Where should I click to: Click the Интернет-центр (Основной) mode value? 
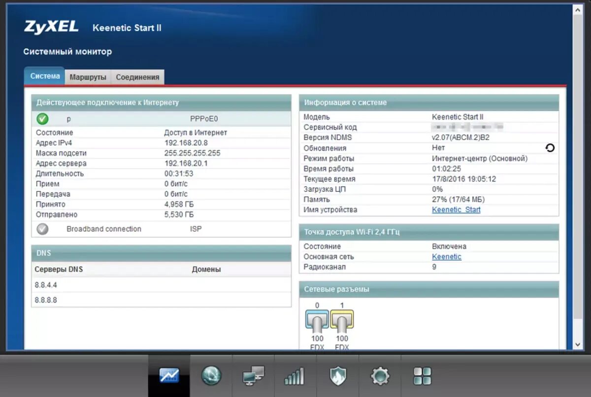tap(480, 158)
